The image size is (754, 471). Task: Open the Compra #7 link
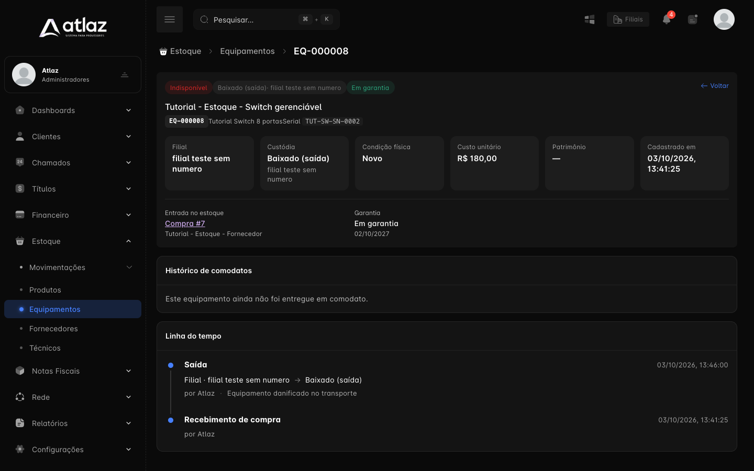pyautogui.click(x=185, y=223)
